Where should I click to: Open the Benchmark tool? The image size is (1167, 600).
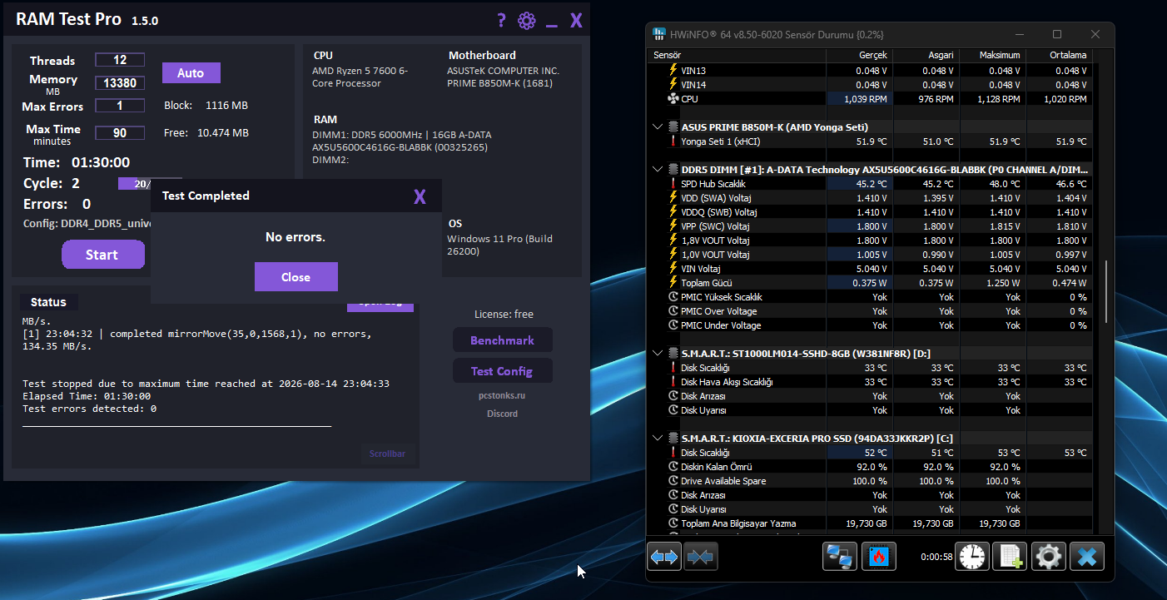[502, 340]
